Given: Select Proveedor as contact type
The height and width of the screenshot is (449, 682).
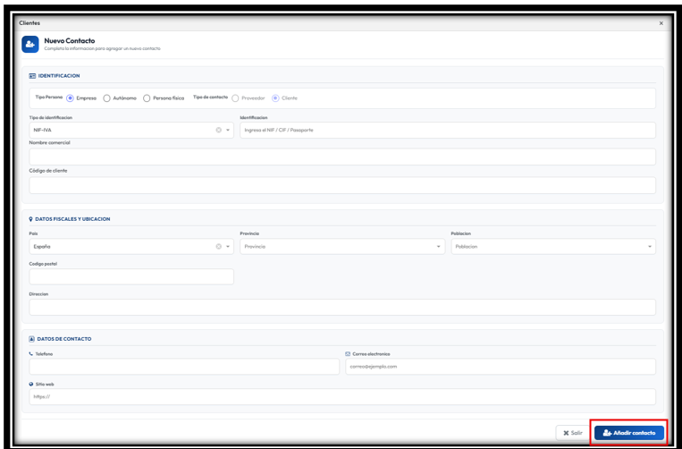Looking at the screenshot, I should point(235,98).
